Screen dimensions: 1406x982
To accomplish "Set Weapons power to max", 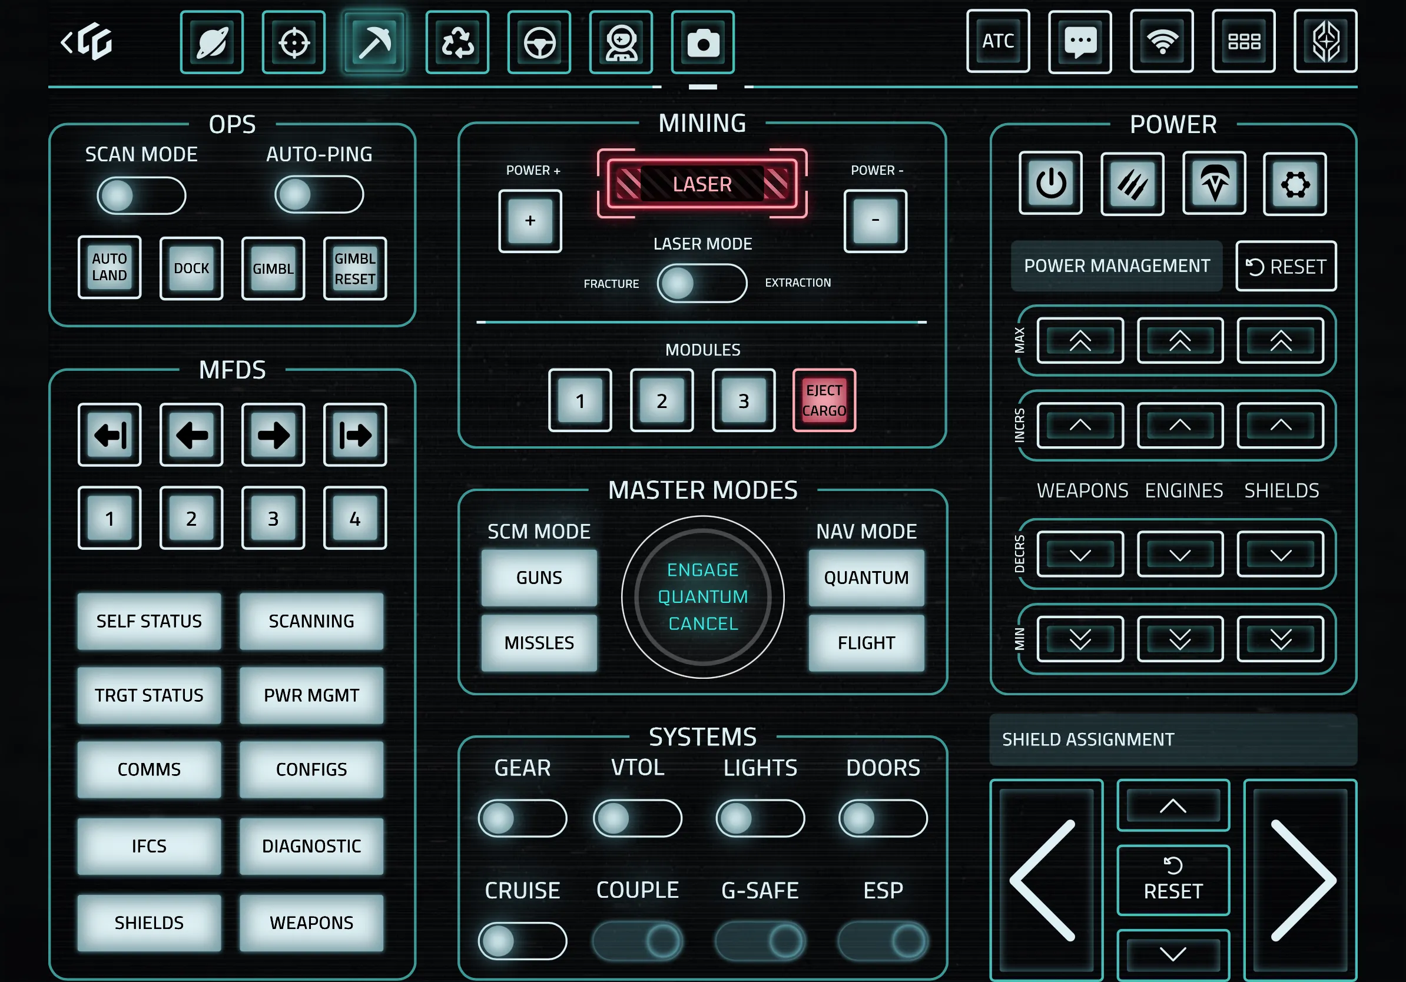I will pos(1080,340).
